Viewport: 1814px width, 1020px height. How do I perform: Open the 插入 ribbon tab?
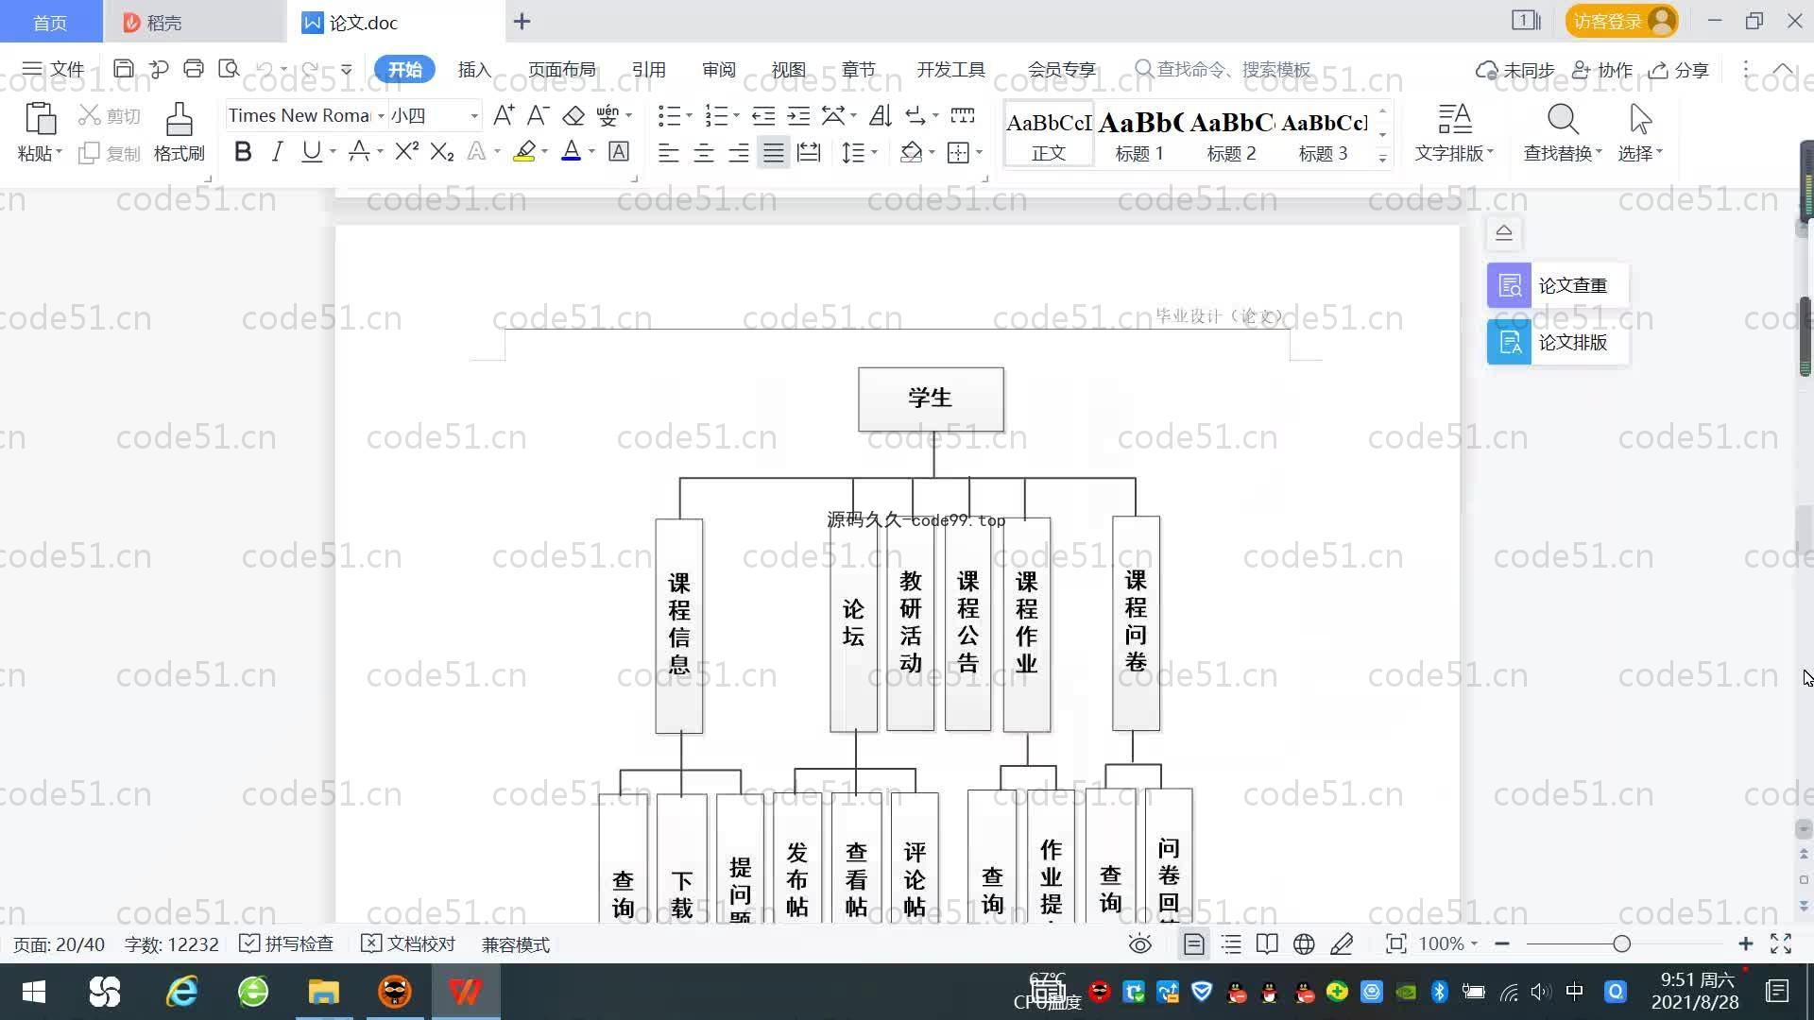(x=474, y=70)
